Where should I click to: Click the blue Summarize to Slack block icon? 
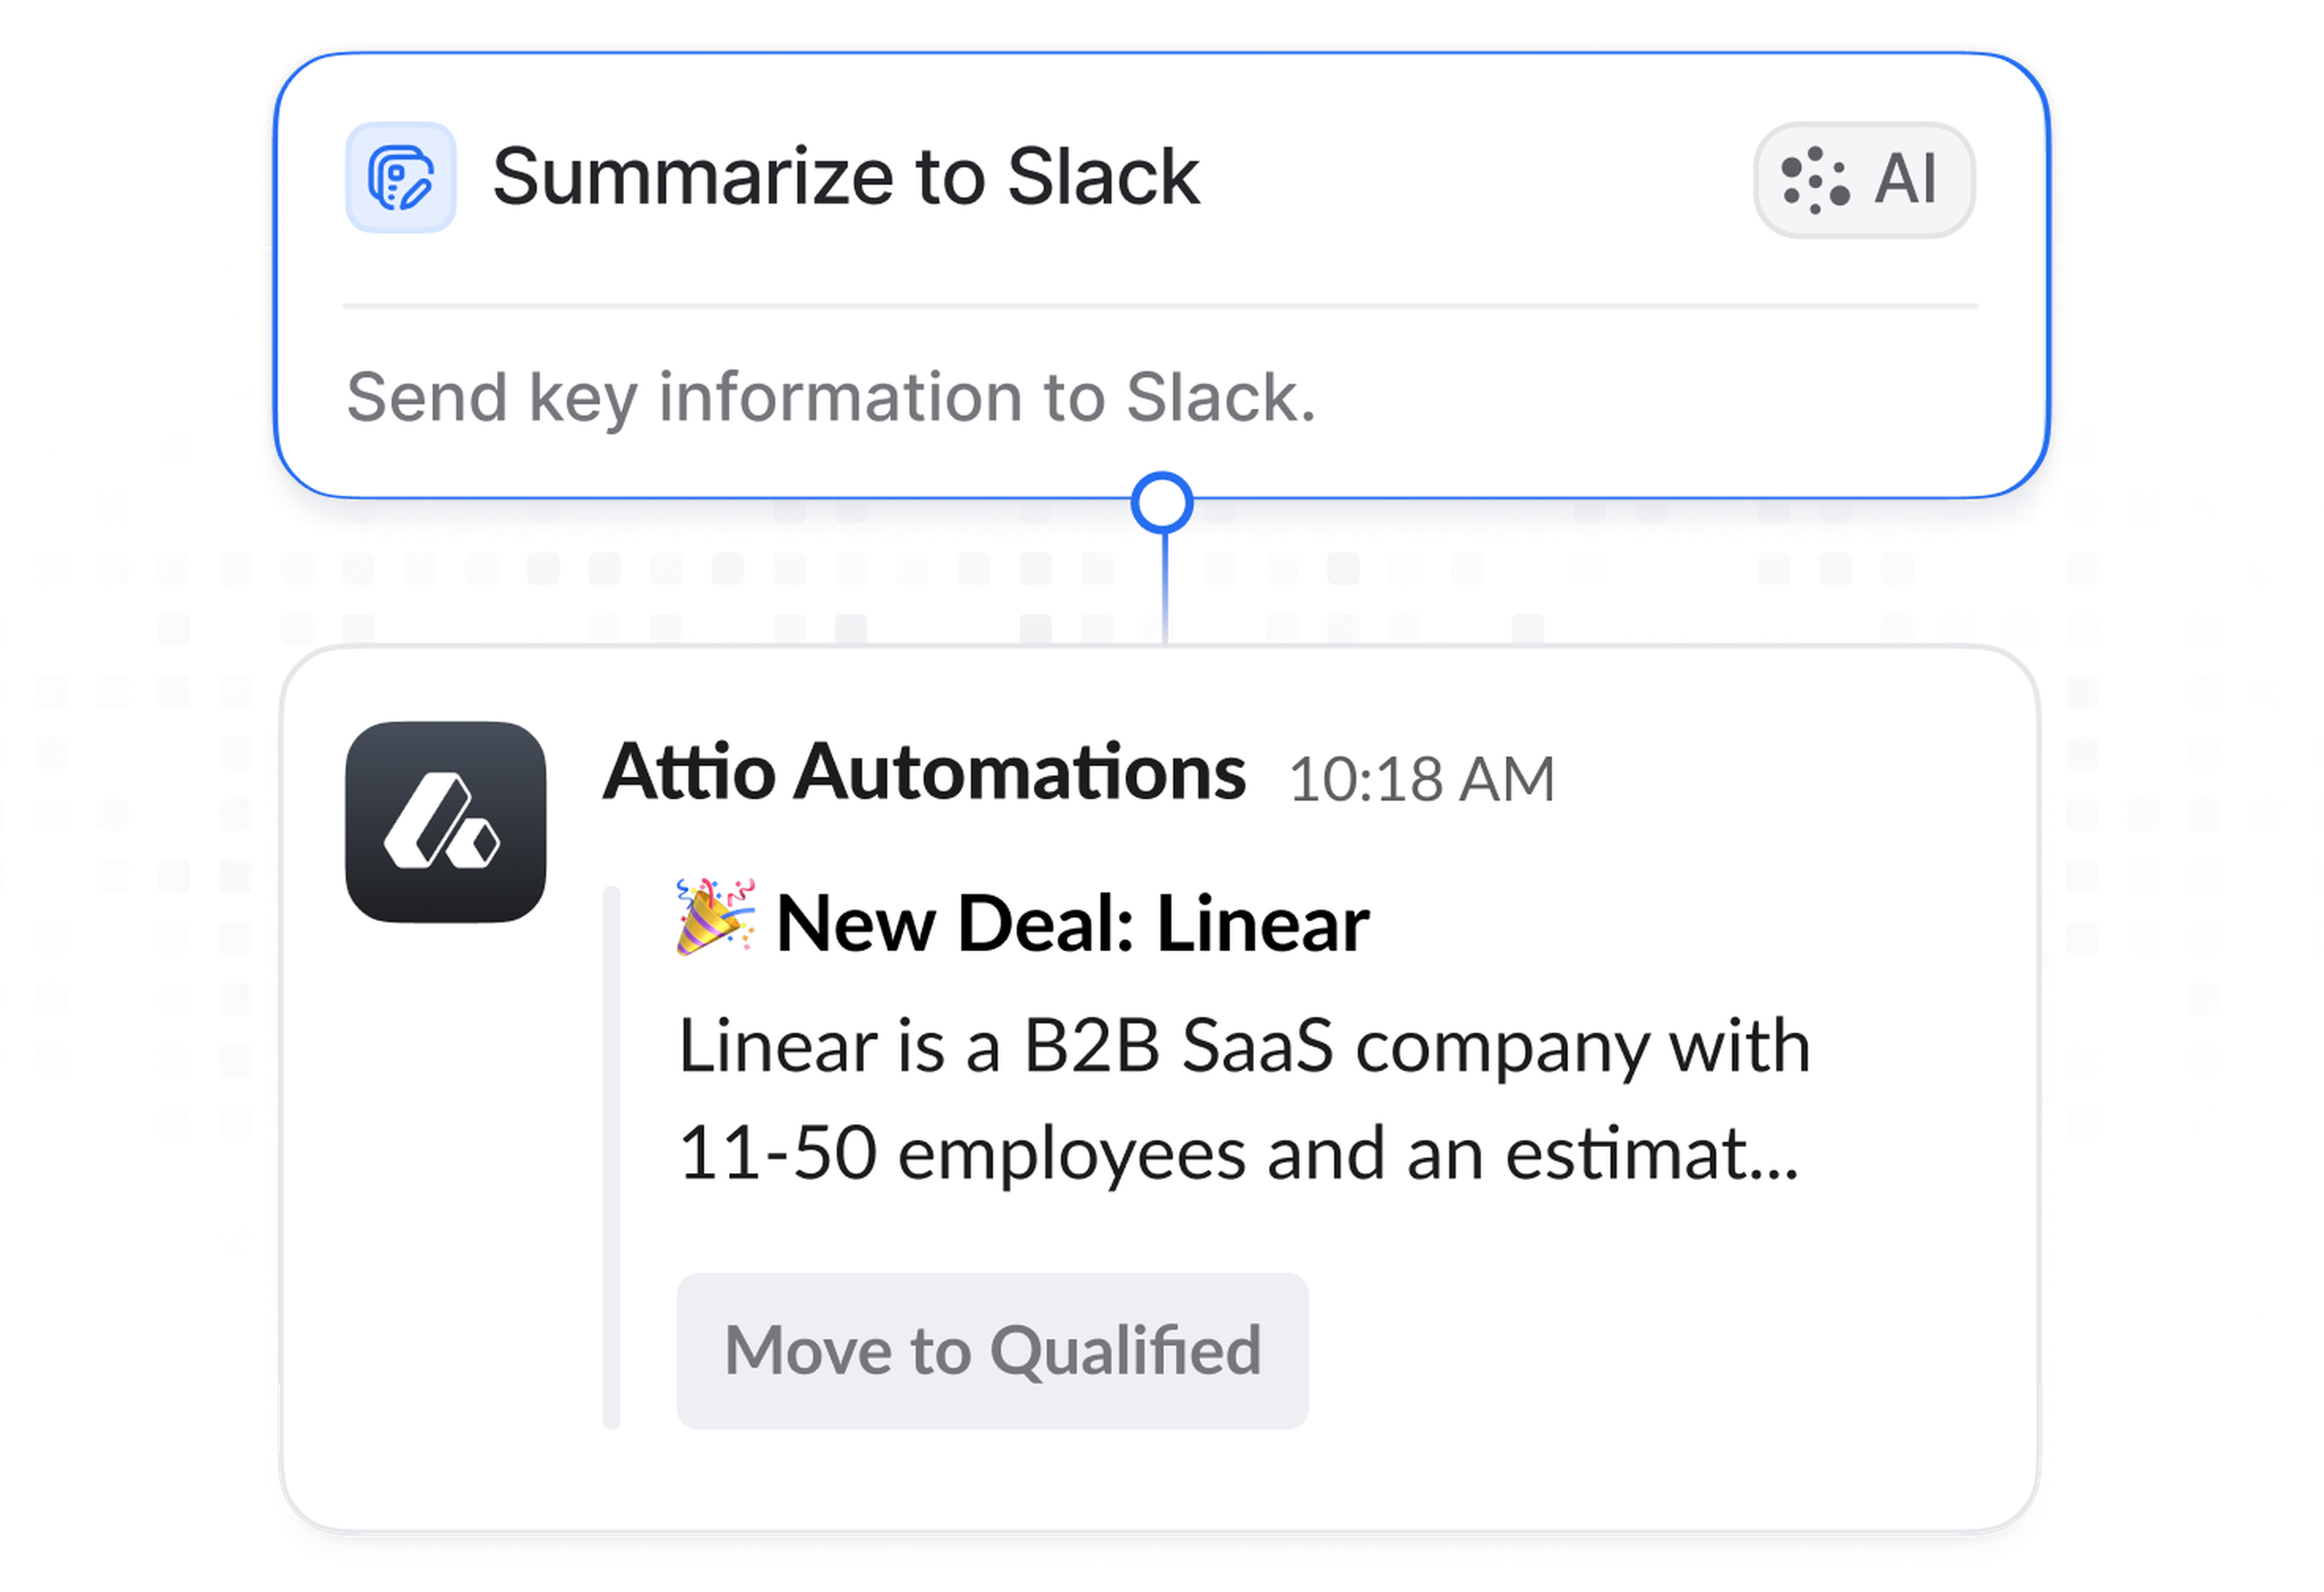point(401,178)
